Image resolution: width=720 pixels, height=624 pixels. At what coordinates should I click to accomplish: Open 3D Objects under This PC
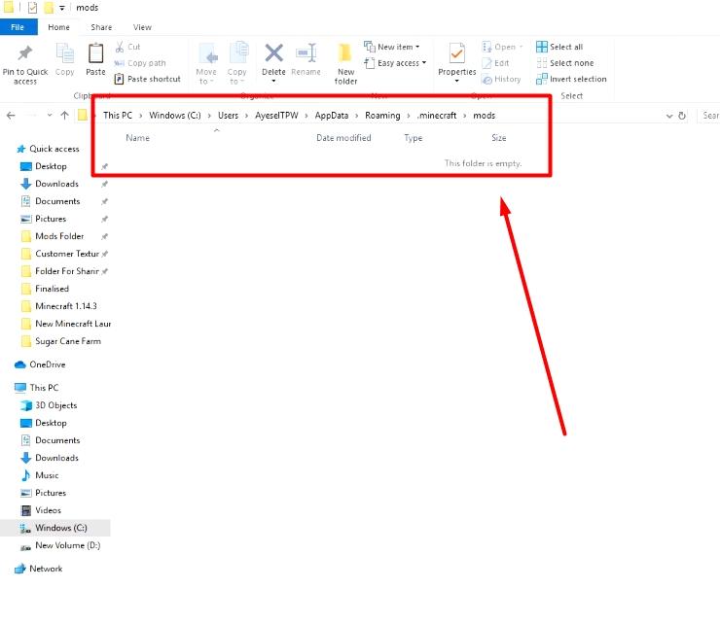point(49,405)
